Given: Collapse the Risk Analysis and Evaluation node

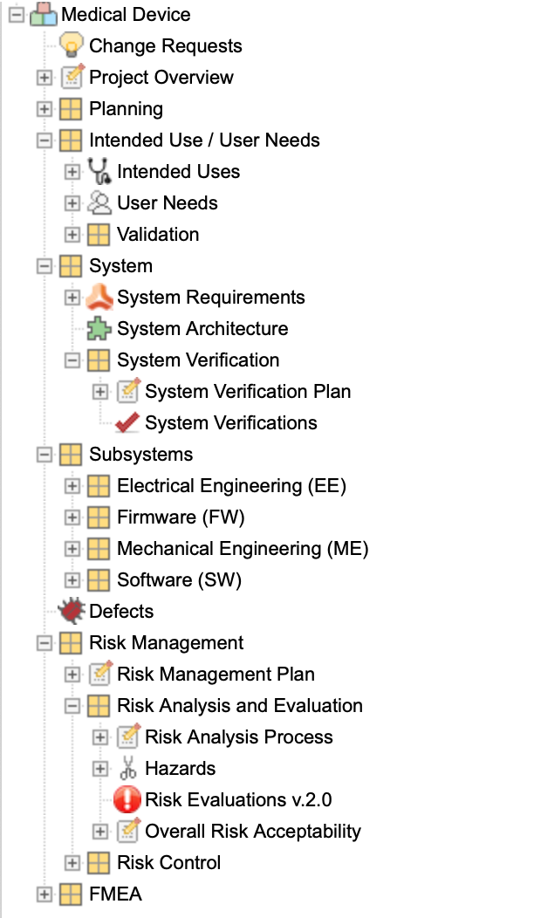Looking at the screenshot, I should coord(72,705).
